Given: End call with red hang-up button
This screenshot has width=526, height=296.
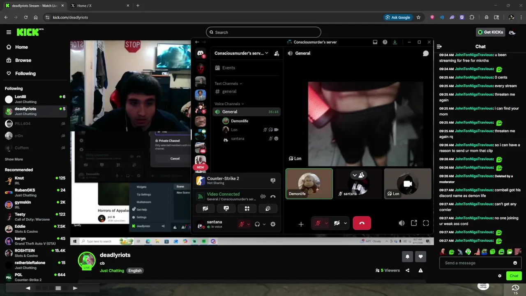Looking at the screenshot, I should pos(362,223).
